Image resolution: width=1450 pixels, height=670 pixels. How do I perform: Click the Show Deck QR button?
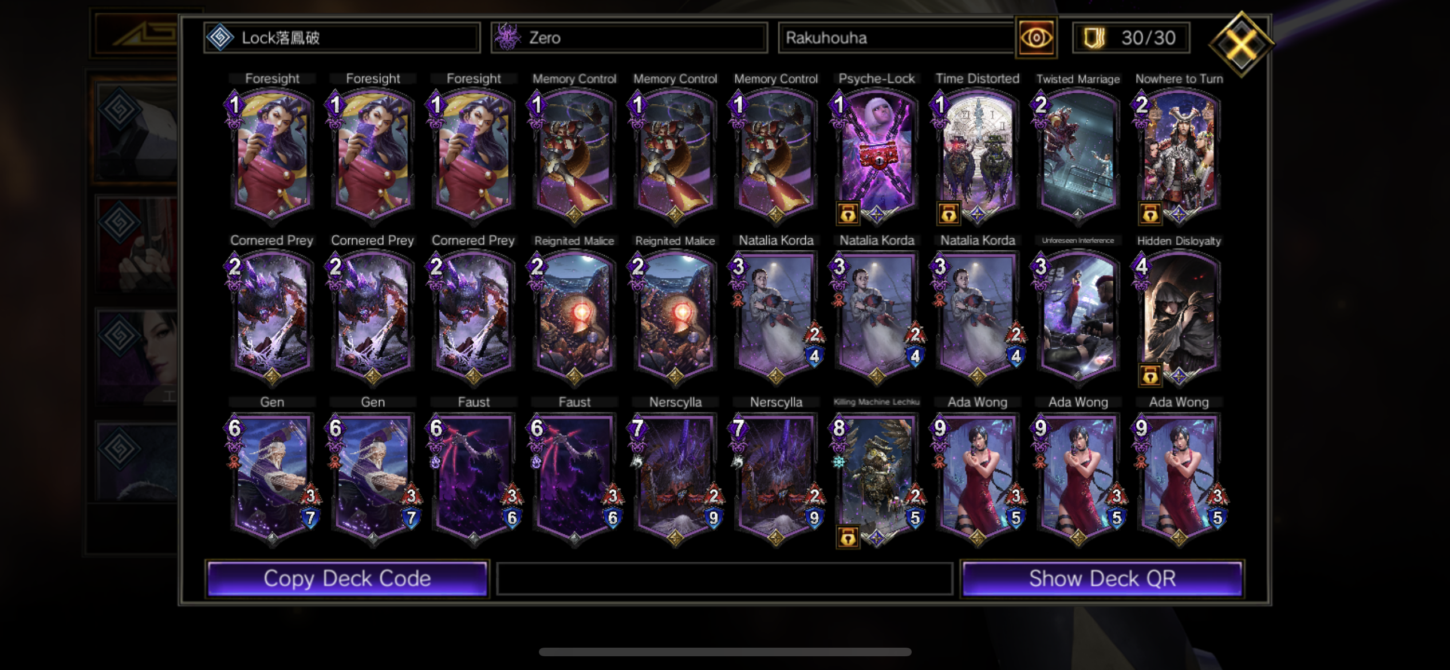click(1102, 578)
